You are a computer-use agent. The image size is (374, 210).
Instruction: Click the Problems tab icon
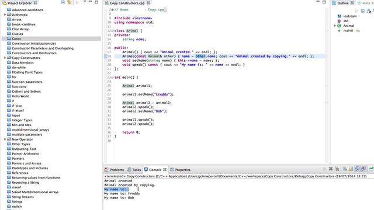pos(106,170)
